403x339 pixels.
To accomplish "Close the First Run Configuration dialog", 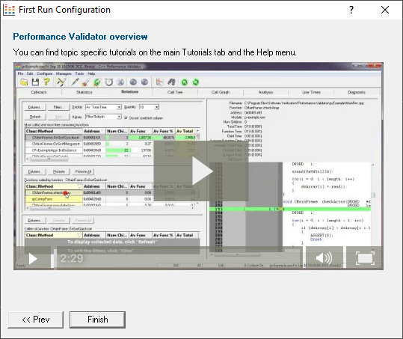I will [385, 10].
